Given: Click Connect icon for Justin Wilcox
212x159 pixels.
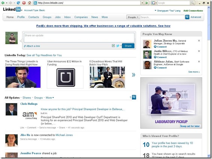Looking at the screenshot, I should (x=155, y=57).
